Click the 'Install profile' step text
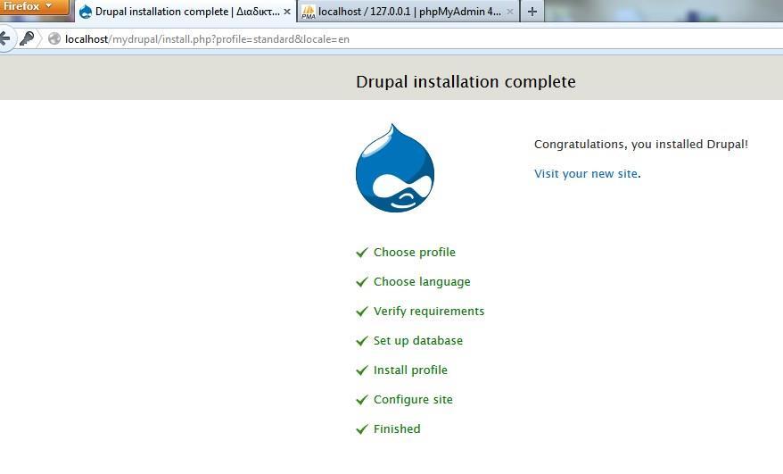 tap(410, 370)
